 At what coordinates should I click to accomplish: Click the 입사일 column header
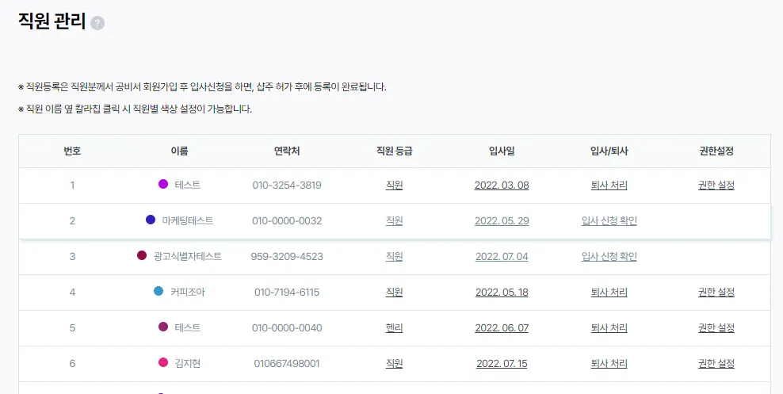(502, 151)
